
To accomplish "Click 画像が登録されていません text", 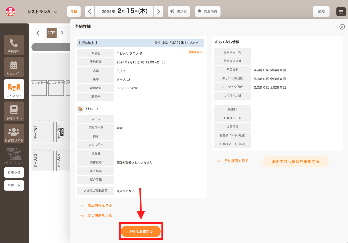I will (x=134, y=163).
